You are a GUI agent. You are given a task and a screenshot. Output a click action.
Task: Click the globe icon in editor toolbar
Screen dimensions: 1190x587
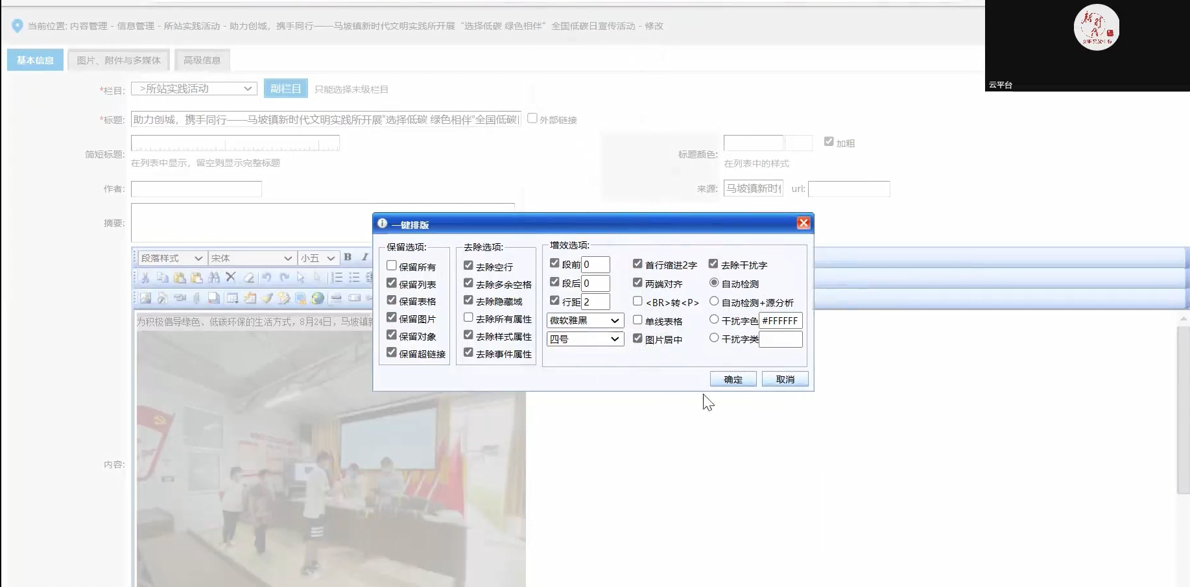coord(317,298)
